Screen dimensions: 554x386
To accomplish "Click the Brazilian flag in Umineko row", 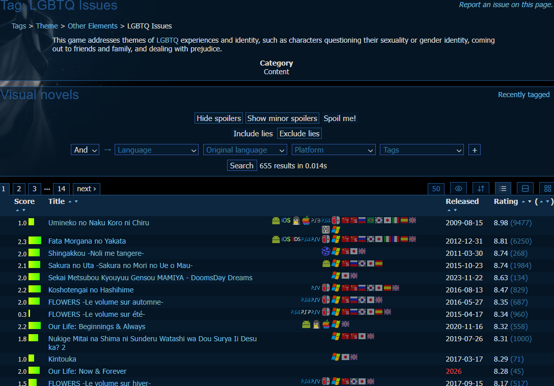I will (370, 221).
